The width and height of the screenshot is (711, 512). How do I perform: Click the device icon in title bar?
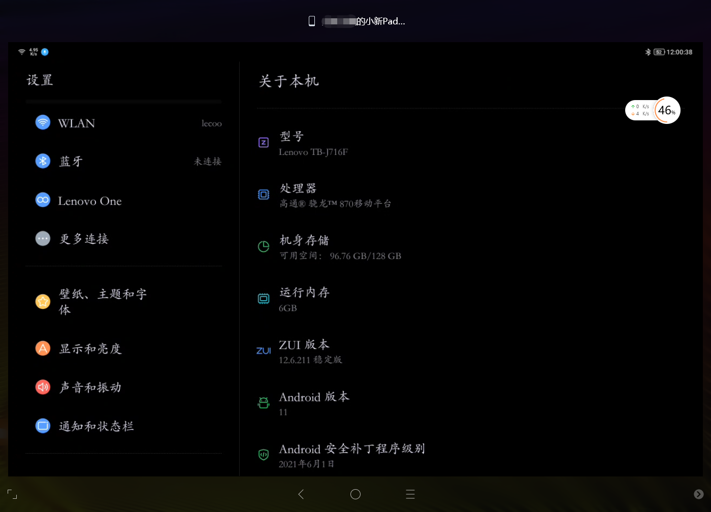pos(312,21)
